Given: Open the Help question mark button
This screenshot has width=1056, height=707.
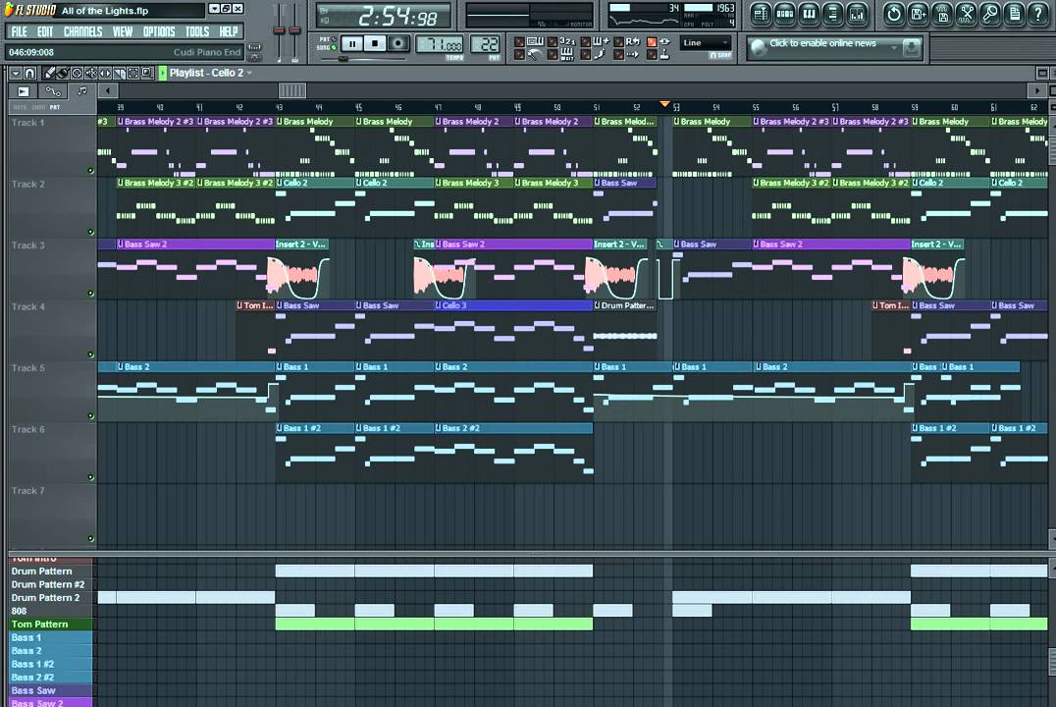Looking at the screenshot, I should tap(1038, 14).
